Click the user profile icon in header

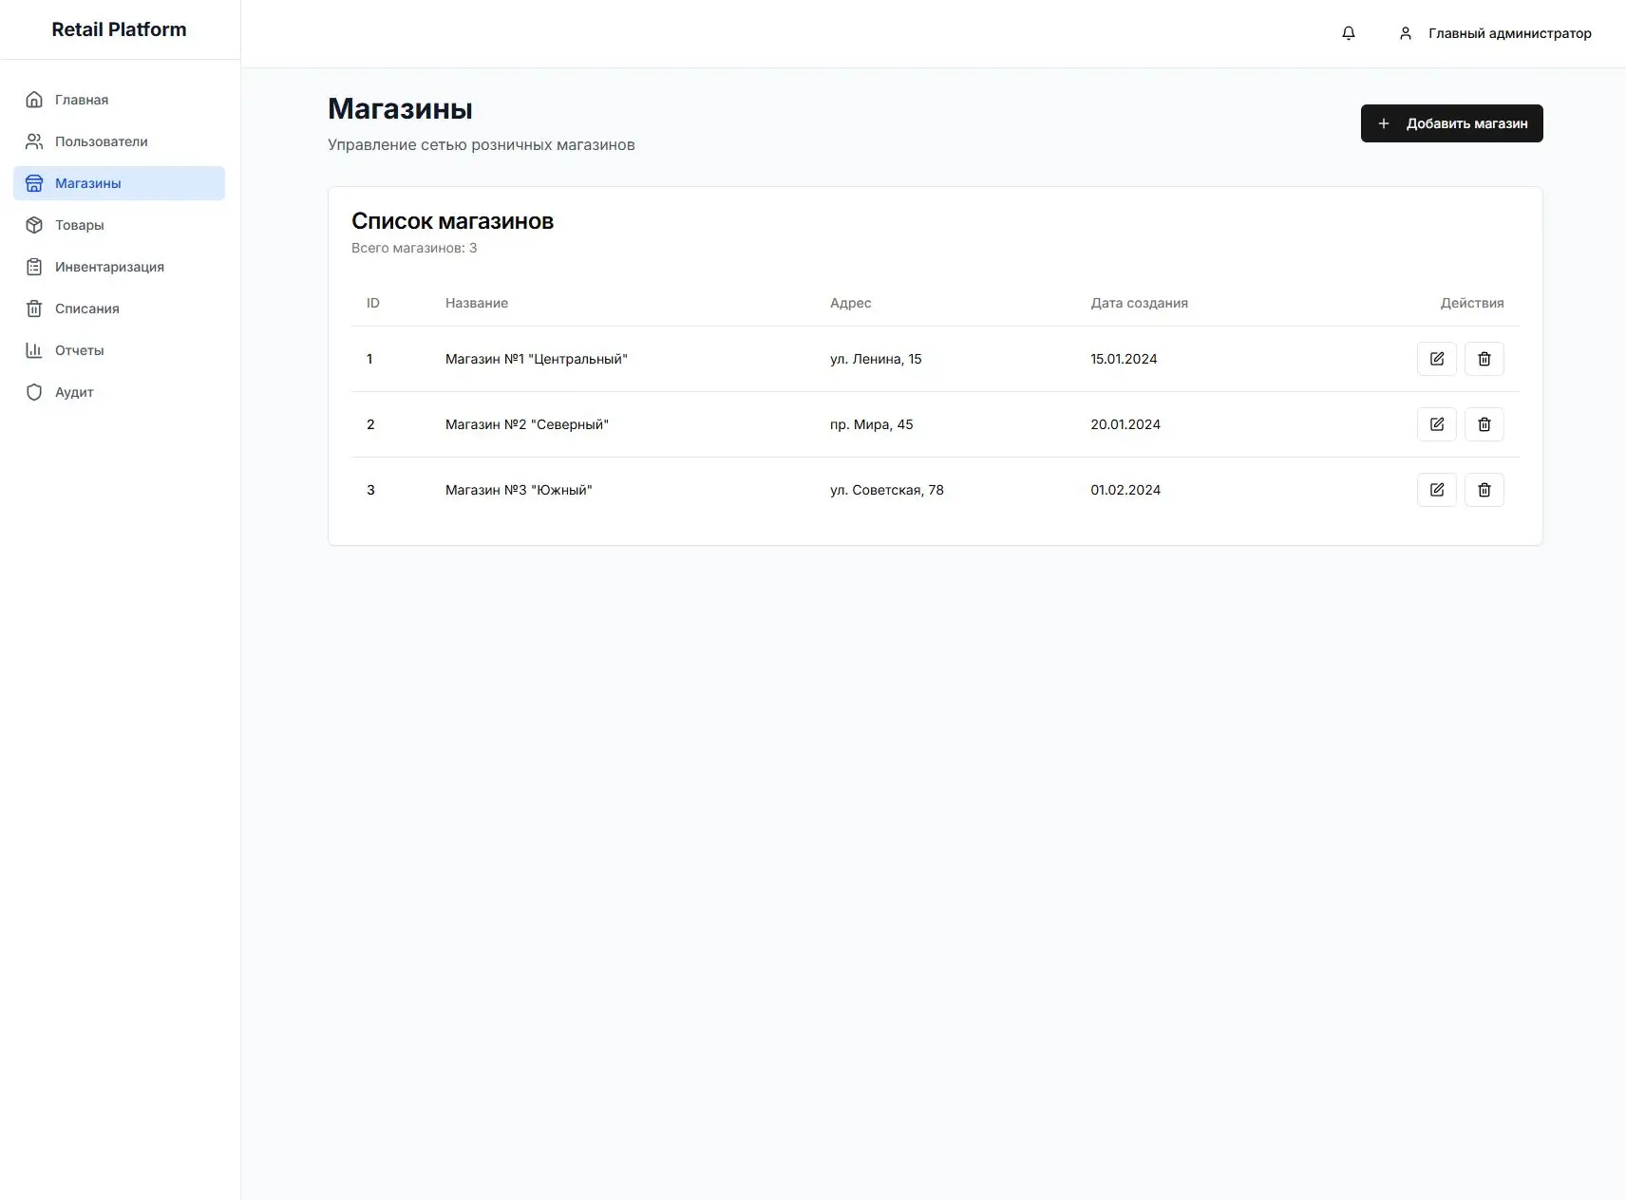coord(1405,33)
